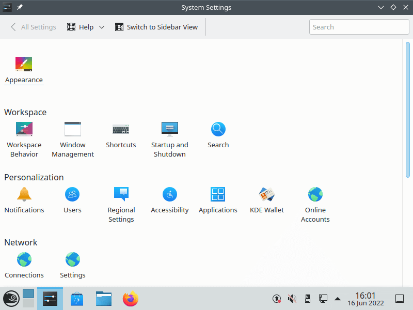
Task: Click the Help toolbar button
Action: click(x=81, y=27)
